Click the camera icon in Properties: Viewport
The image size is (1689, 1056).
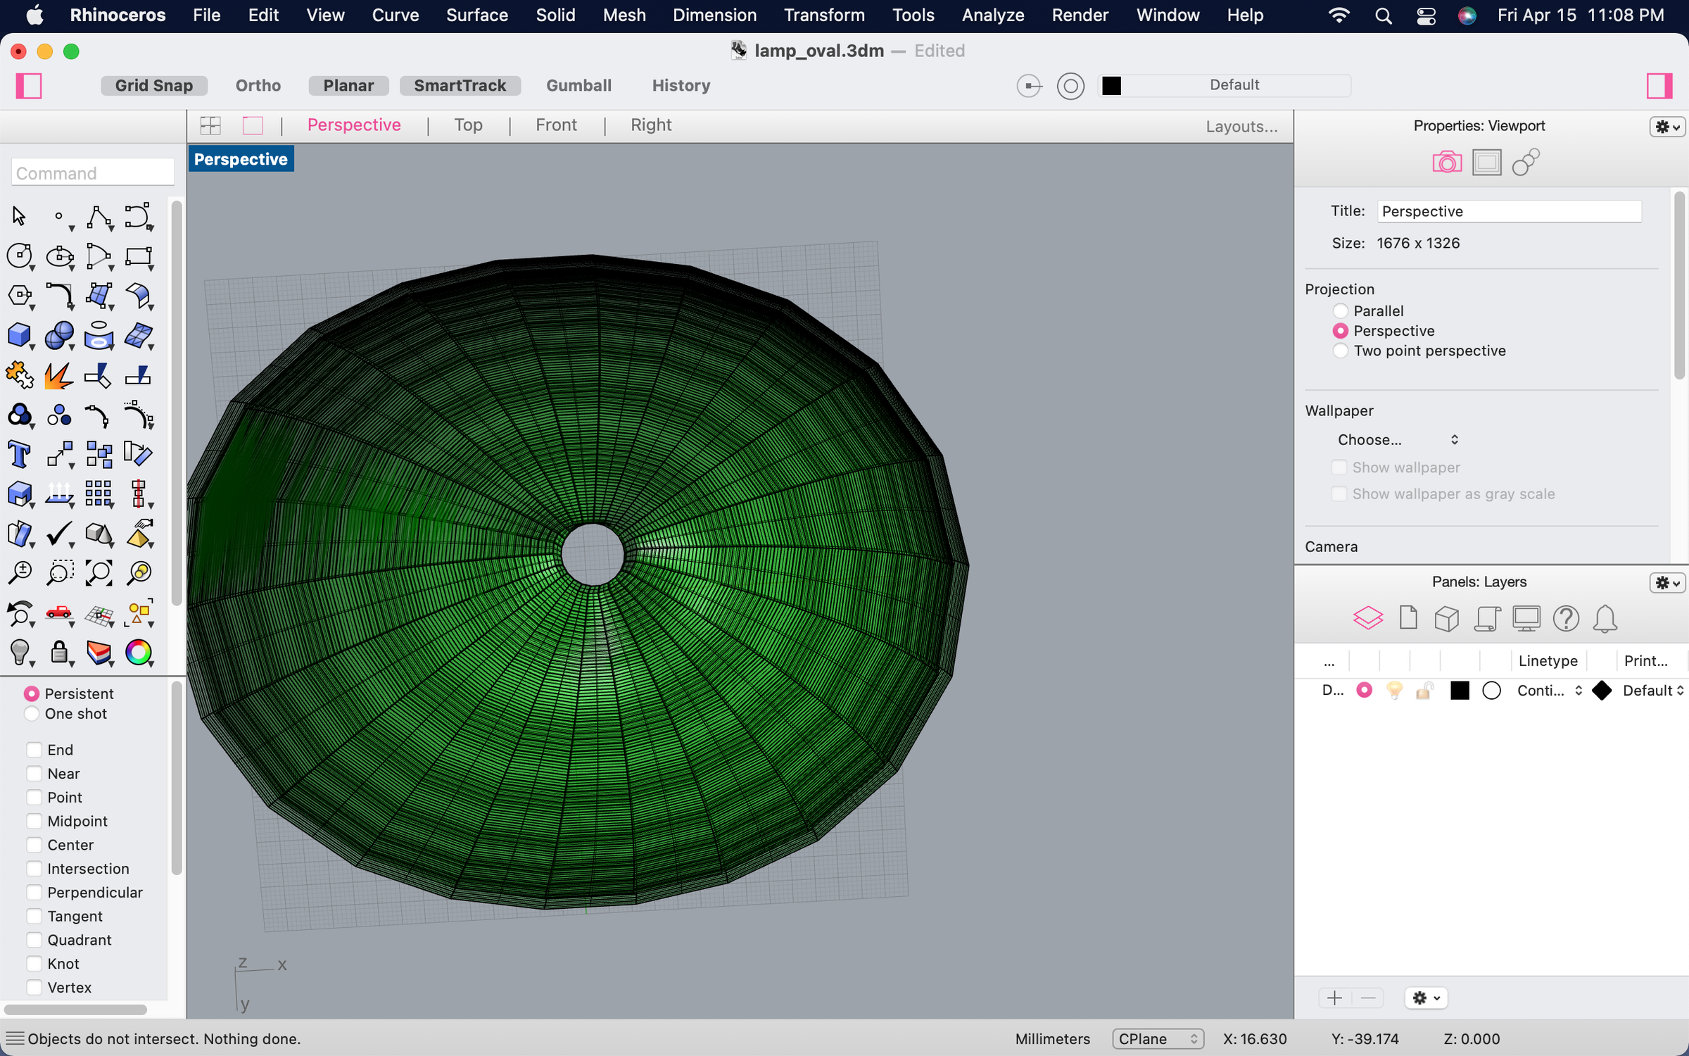(x=1446, y=162)
